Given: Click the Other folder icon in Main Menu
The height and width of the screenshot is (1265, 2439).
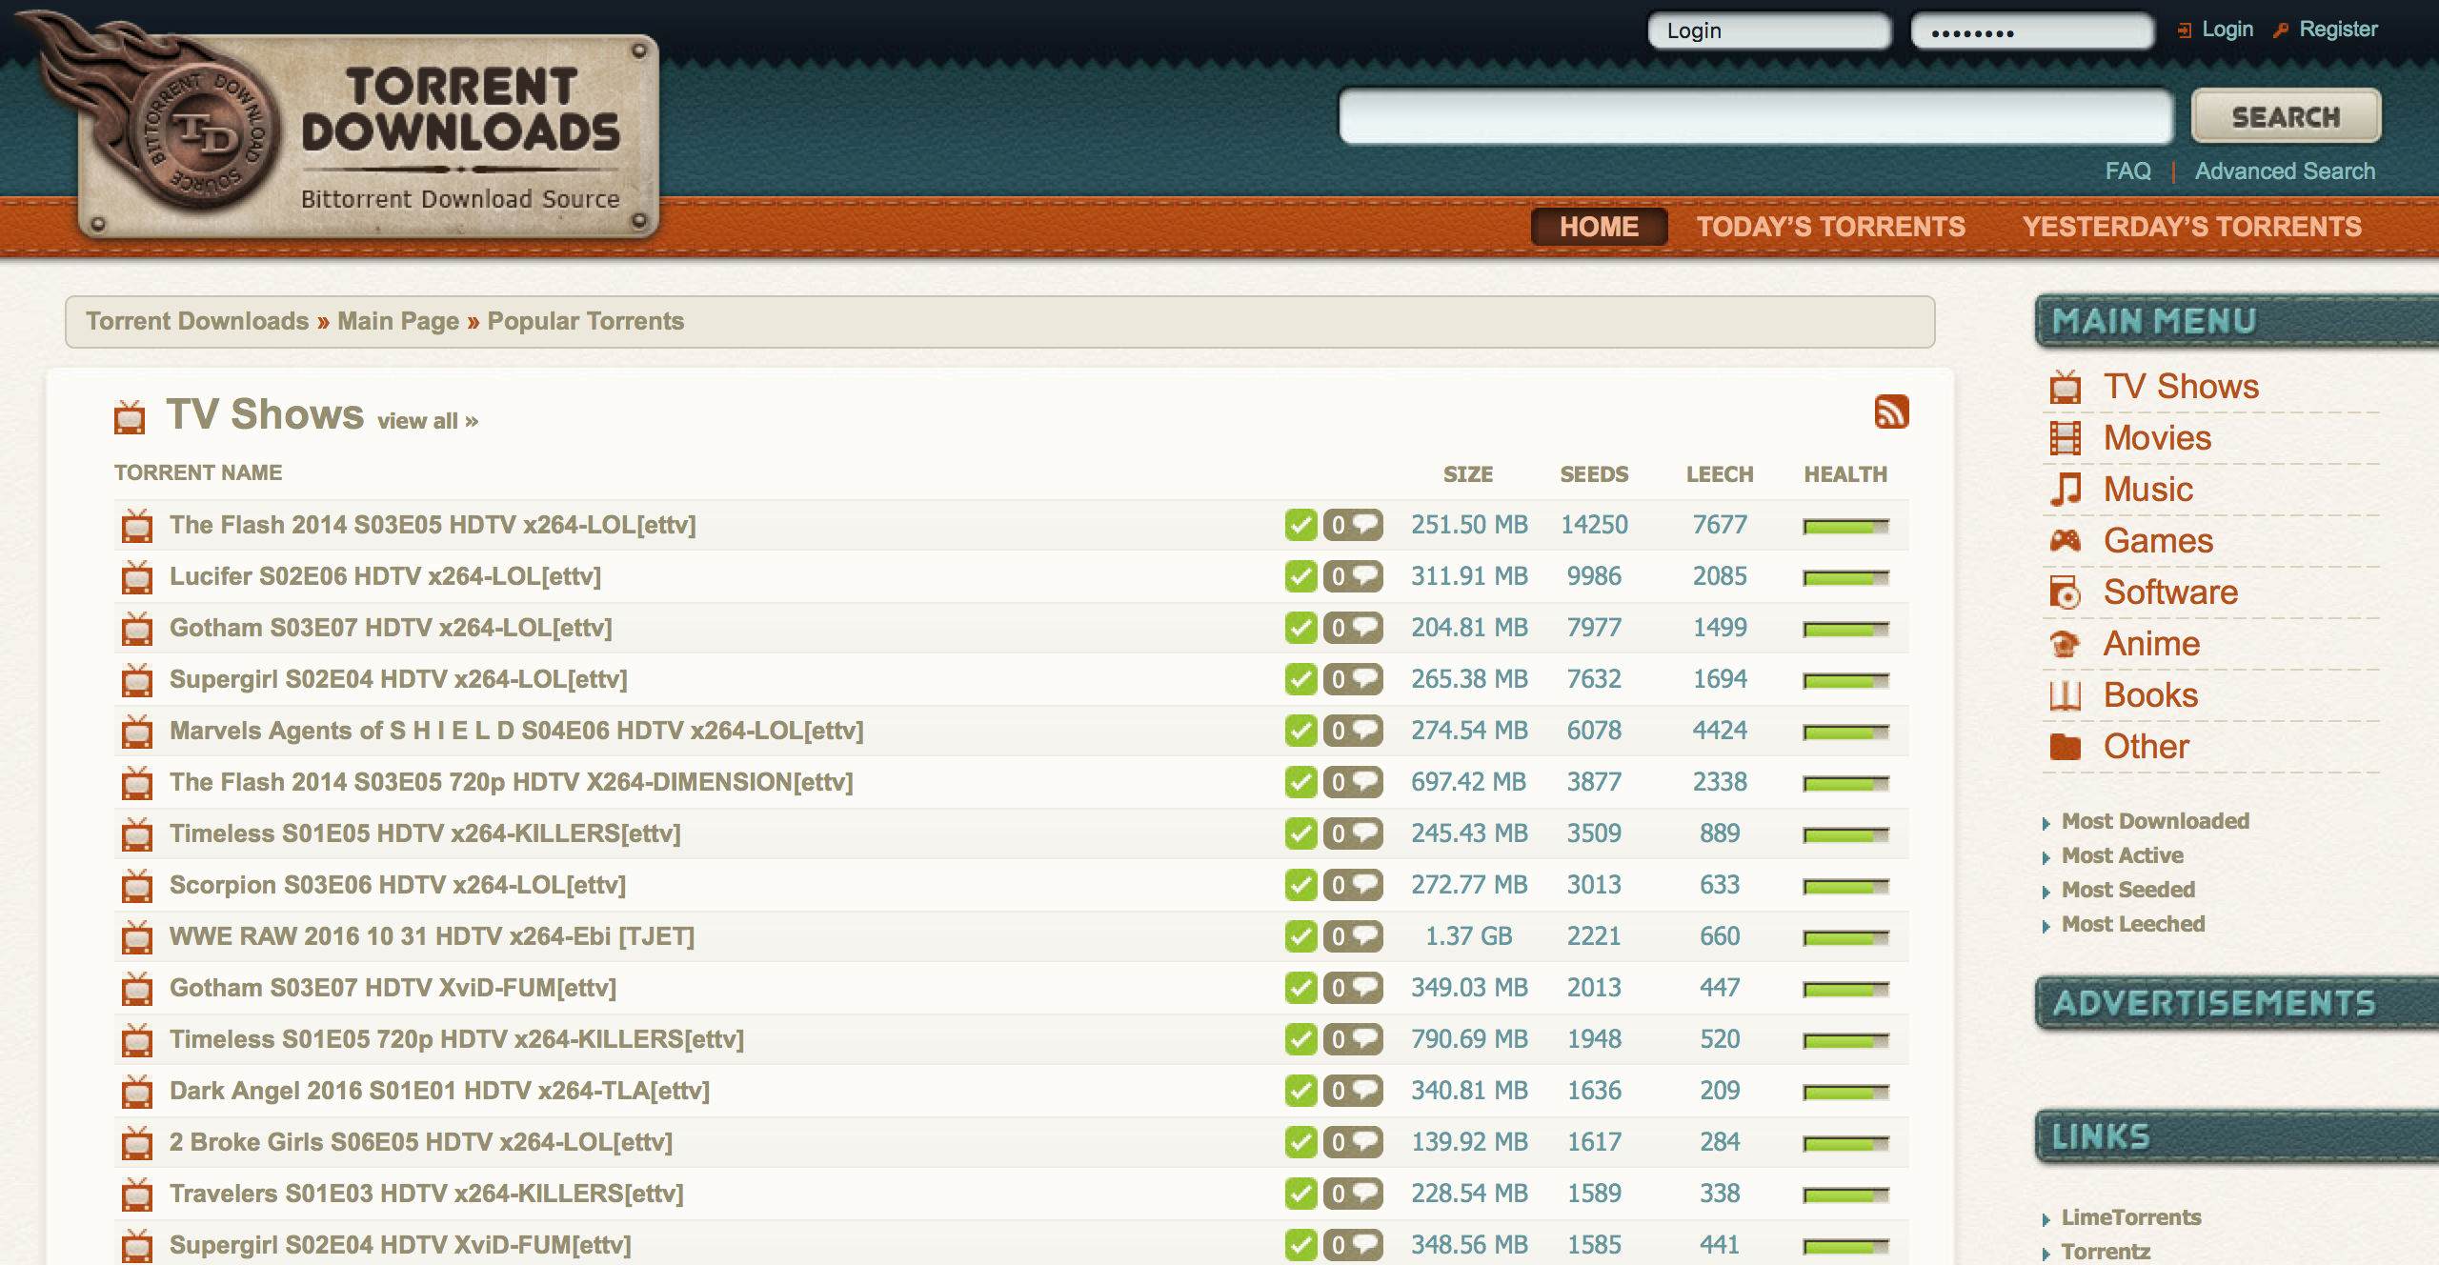Looking at the screenshot, I should (2066, 747).
